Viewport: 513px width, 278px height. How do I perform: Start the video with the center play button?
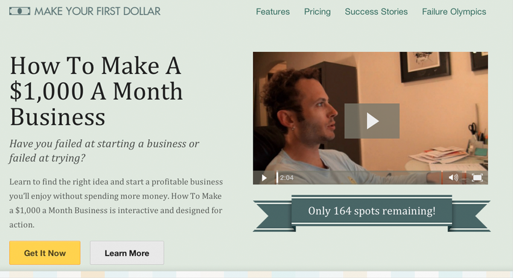372,121
